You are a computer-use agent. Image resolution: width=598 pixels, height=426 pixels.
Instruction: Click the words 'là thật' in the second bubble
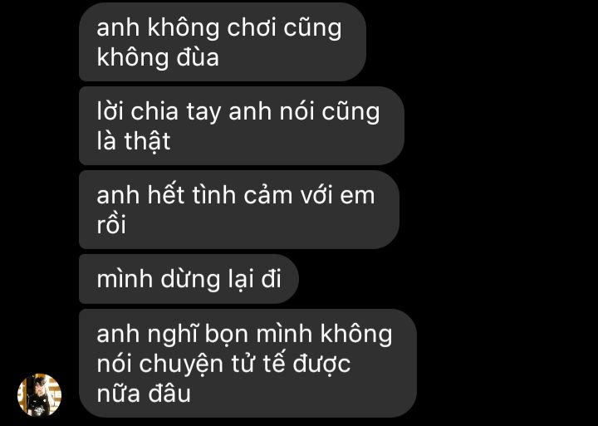coord(134,141)
